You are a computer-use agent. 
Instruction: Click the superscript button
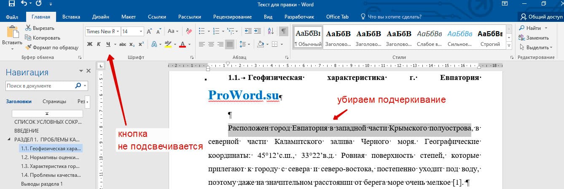(141, 44)
